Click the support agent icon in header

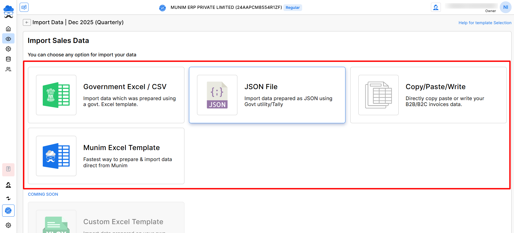(436, 7)
